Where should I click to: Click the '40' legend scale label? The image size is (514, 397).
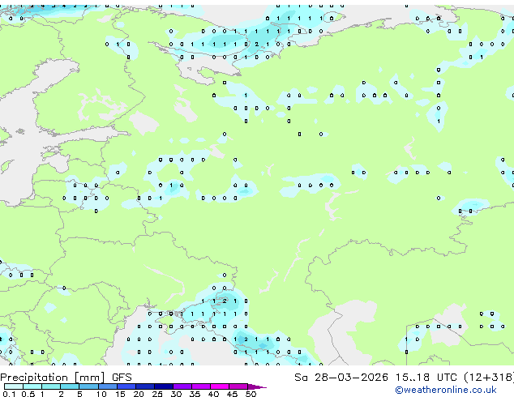pos(213,394)
